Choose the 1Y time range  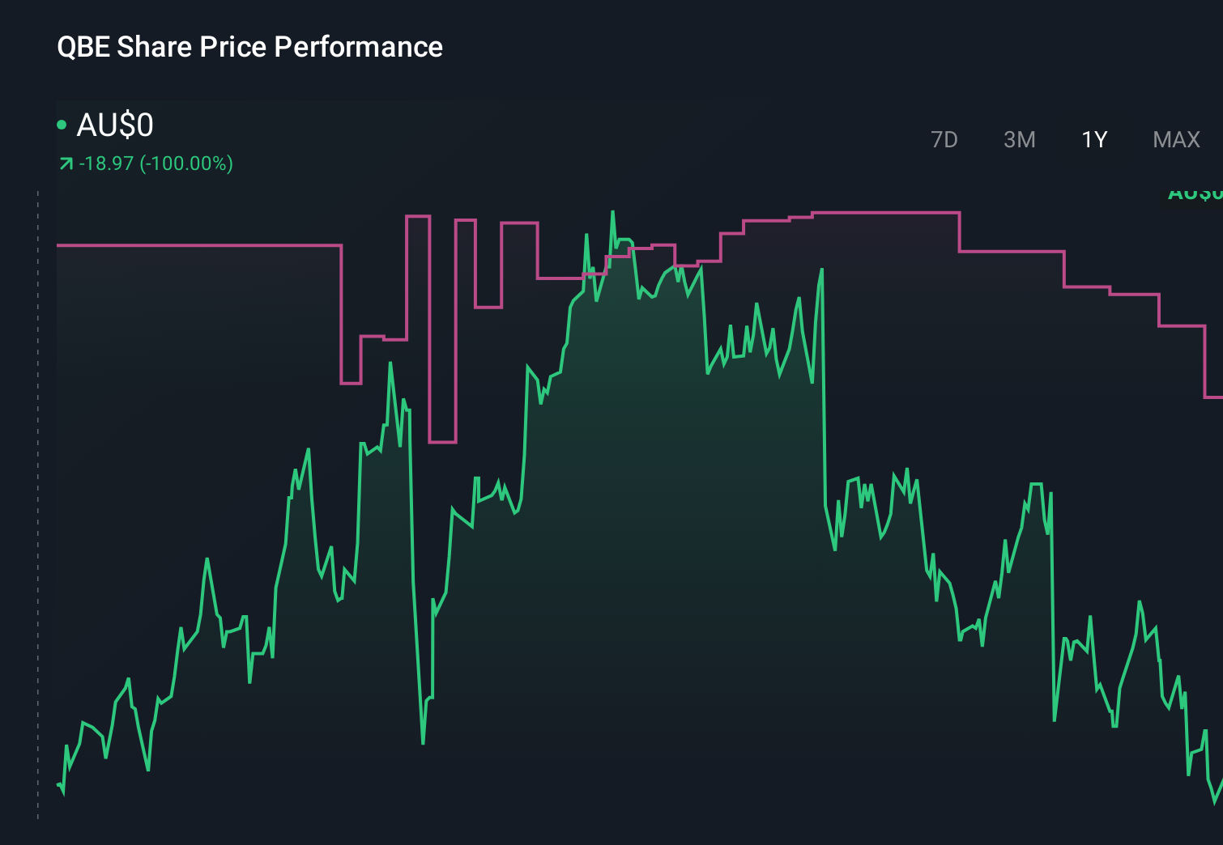1094,140
